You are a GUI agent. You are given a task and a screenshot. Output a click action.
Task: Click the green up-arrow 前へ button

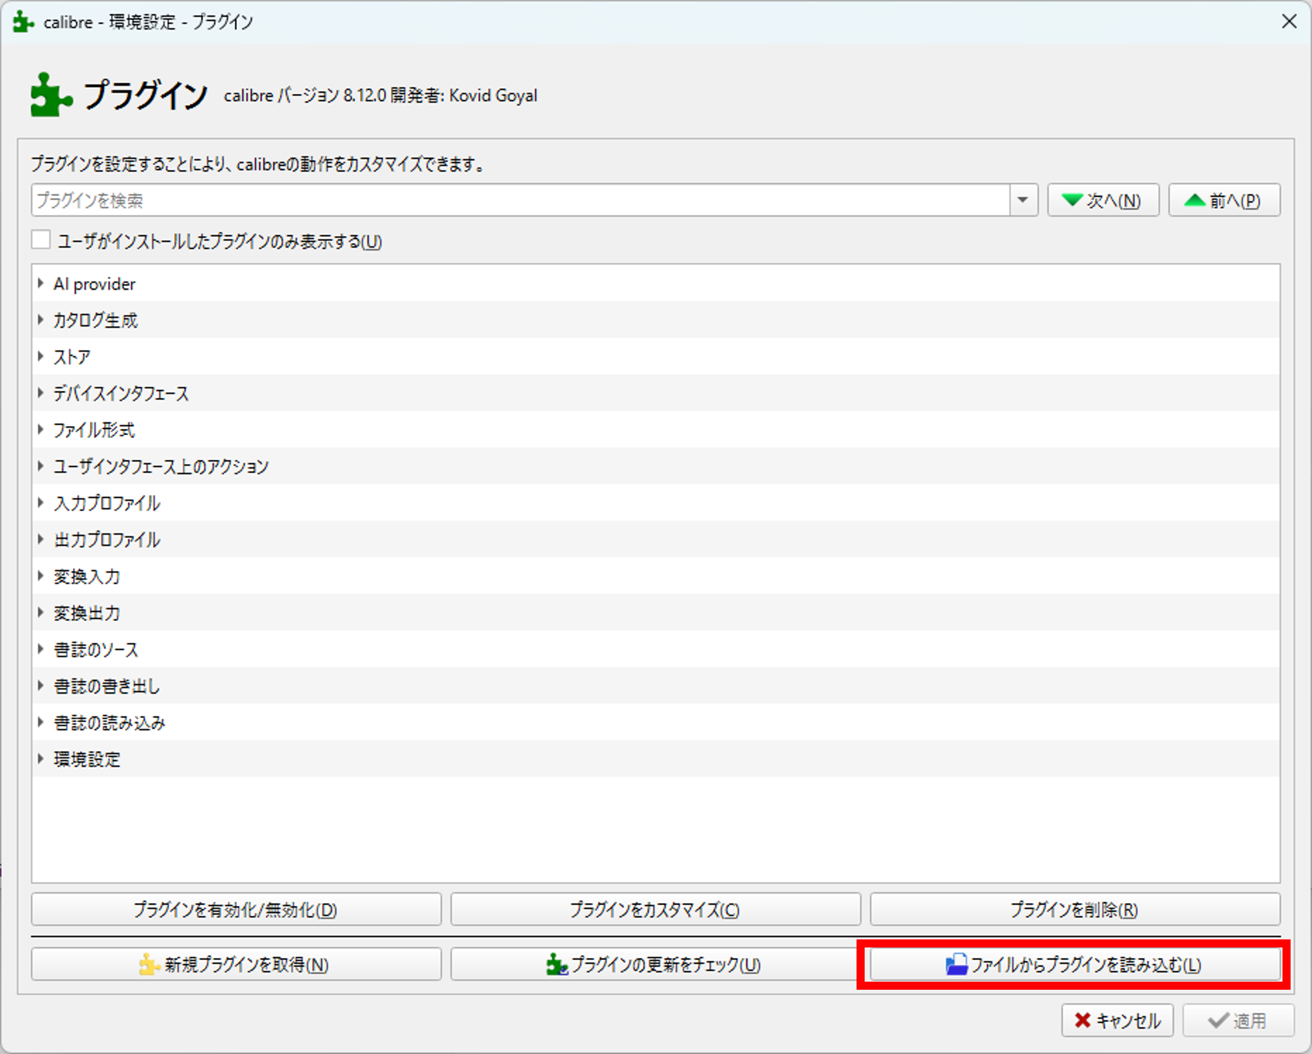pyautogui.click(x=1223, y=200)
